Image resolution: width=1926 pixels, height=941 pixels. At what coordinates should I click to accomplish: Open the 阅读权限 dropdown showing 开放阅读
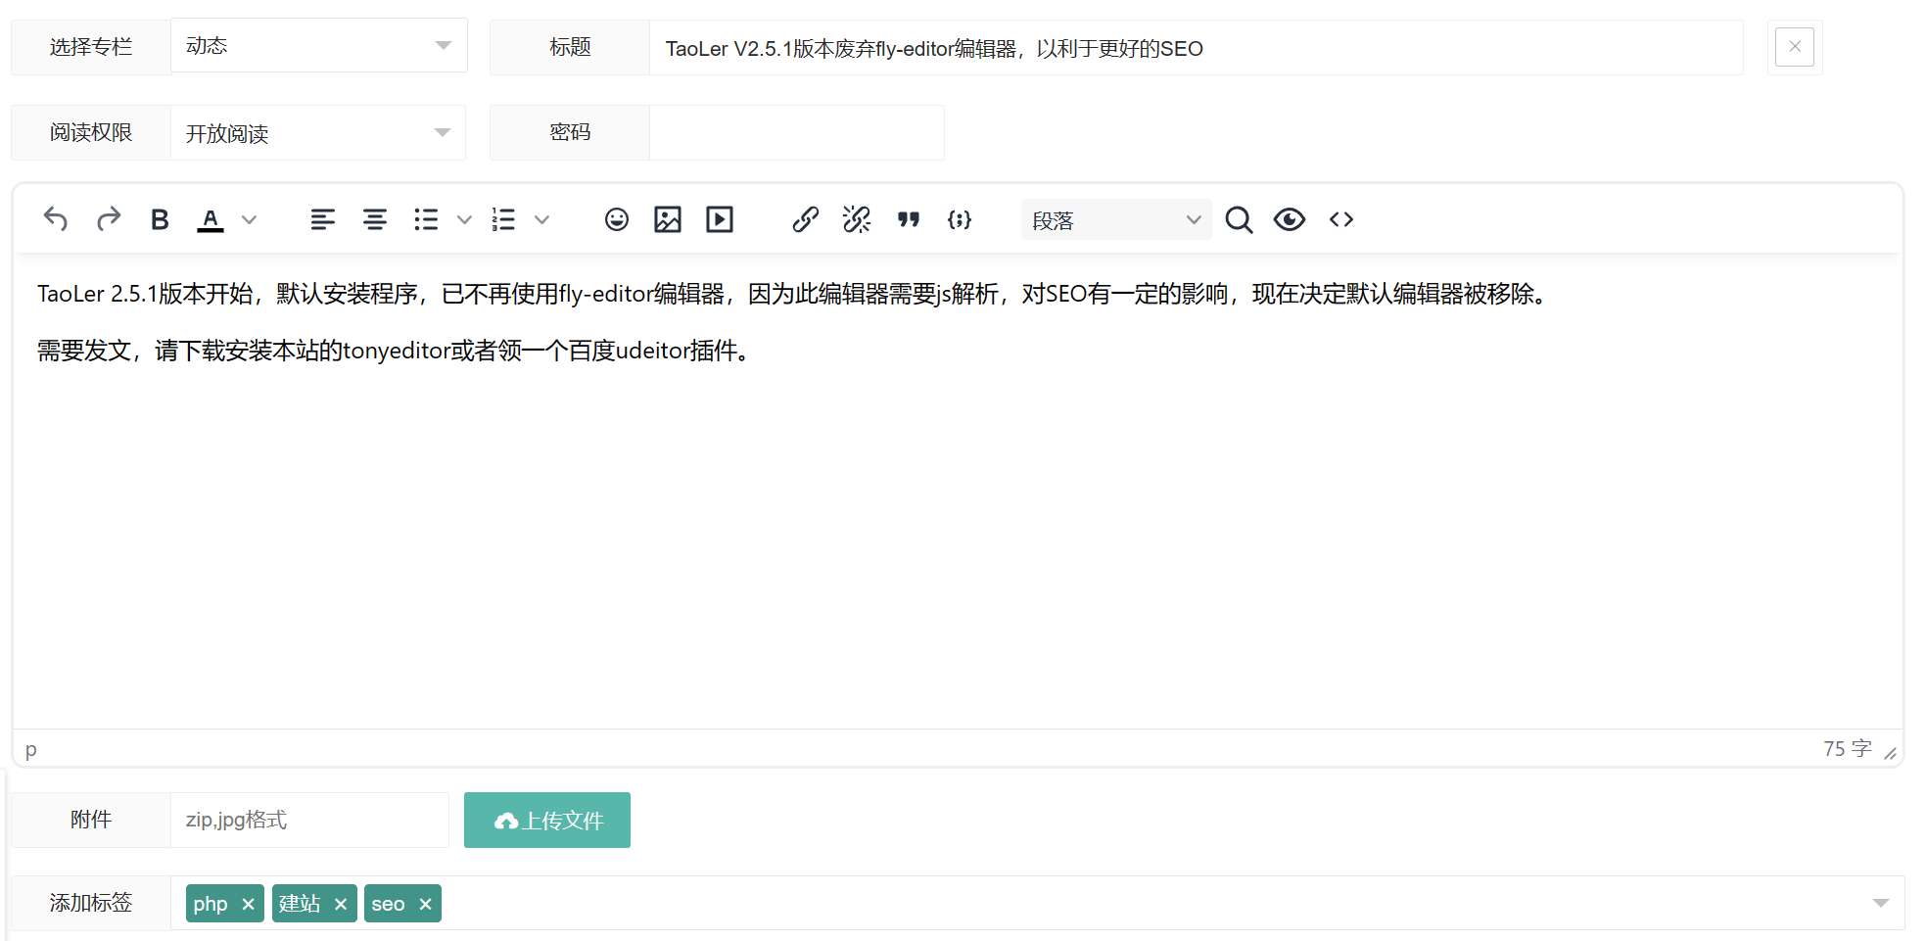click(318, 132)
